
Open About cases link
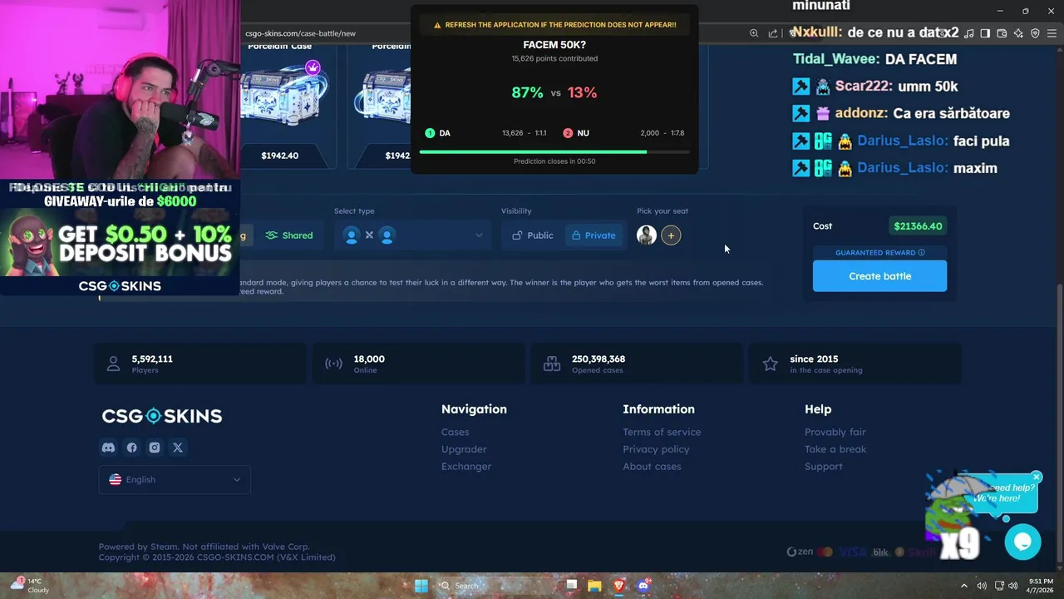[652, 467]
